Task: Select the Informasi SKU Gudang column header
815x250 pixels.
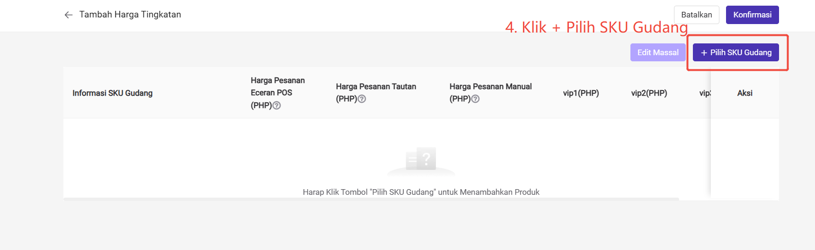Action: point(113,93)
